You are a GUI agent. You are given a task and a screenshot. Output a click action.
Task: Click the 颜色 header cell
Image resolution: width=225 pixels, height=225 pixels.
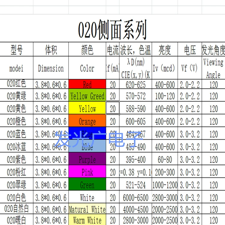87,49
